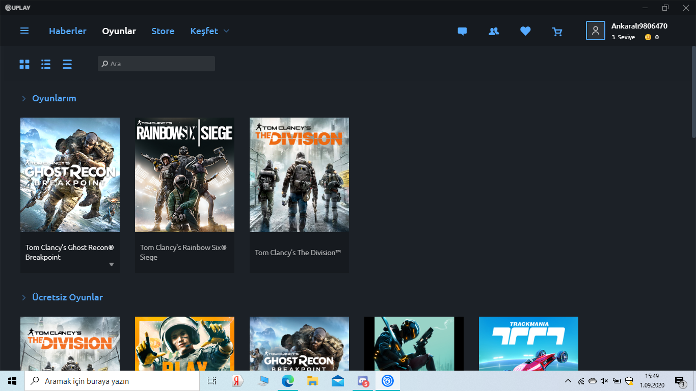Open the Rainbow Six Siege cover art
The image size is (696, 391).
pyautogui.click(x=184, y=175)
